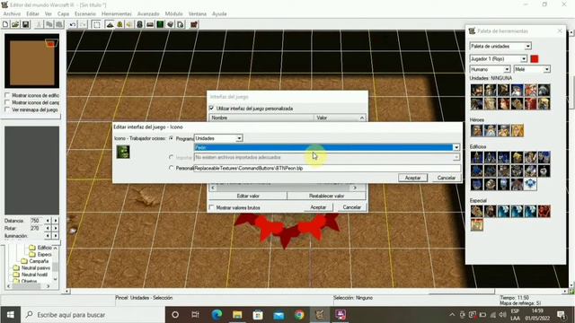Screen dimensions: 575x323
Task: Select the first unit portrait under Unidades
Action: click(x=477, y=90)
